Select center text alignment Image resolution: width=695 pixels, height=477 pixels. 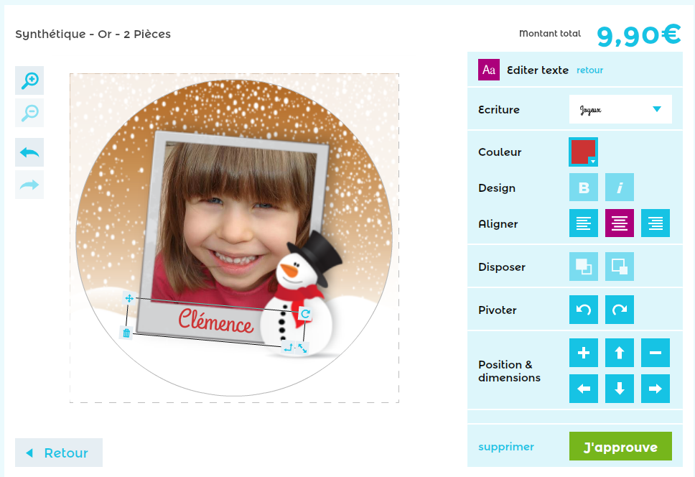click(x=619, y=223)
